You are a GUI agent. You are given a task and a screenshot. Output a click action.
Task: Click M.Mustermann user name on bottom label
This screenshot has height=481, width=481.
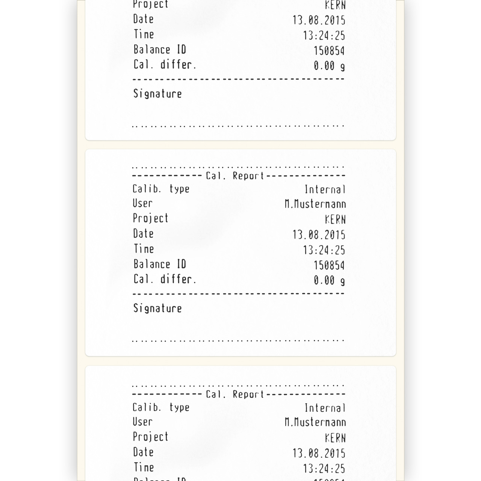pyautogui.click(x=315, y=423)
